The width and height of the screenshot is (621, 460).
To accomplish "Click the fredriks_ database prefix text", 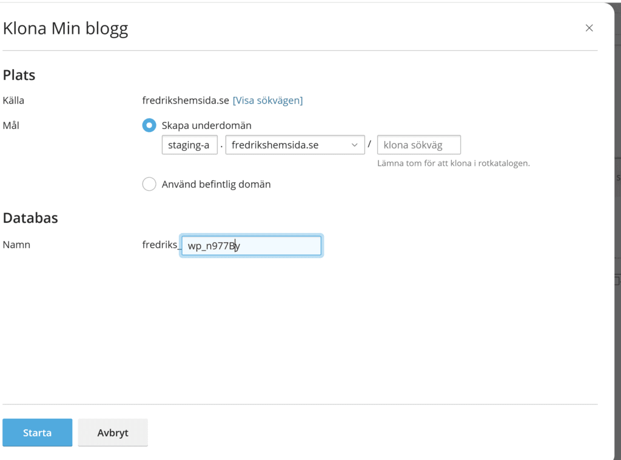I will (161, 245).
